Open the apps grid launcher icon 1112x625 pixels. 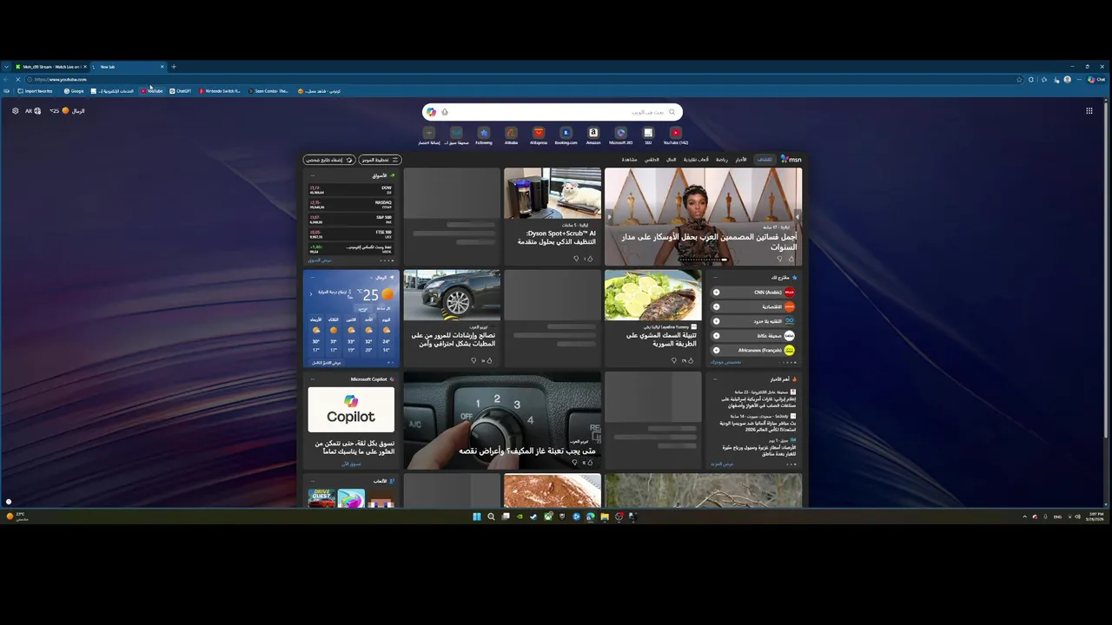point(1089,111)
